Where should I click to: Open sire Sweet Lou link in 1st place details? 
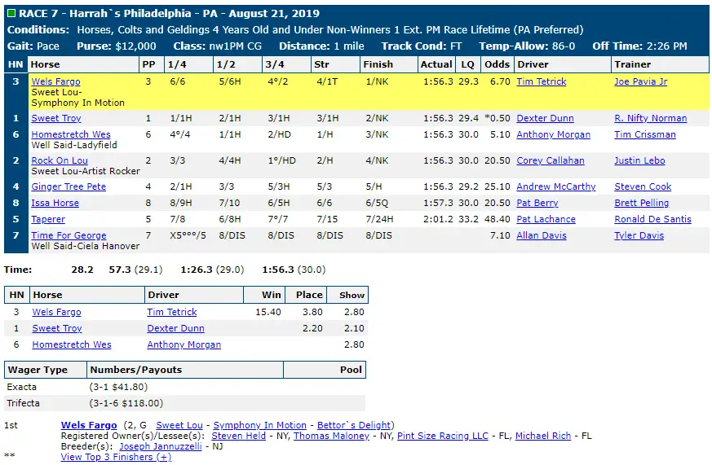[x=179, y=426]
